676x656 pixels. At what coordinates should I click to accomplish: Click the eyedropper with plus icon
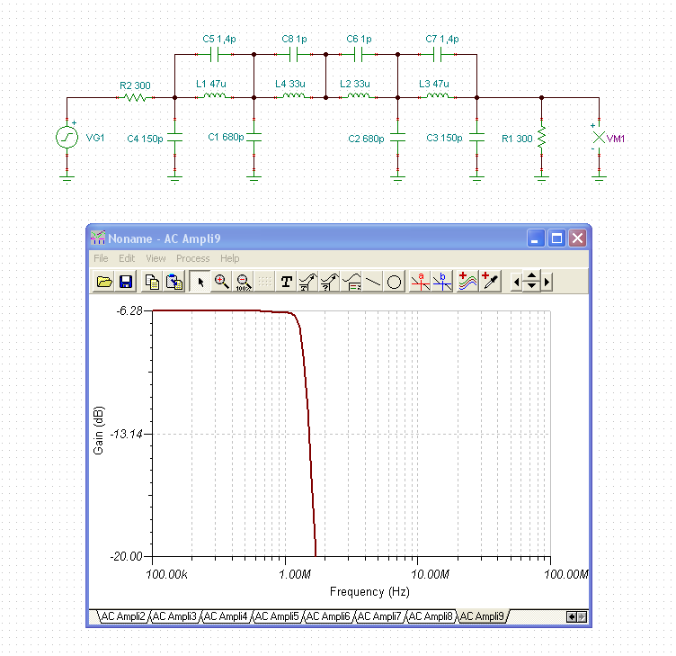point(490,282)
